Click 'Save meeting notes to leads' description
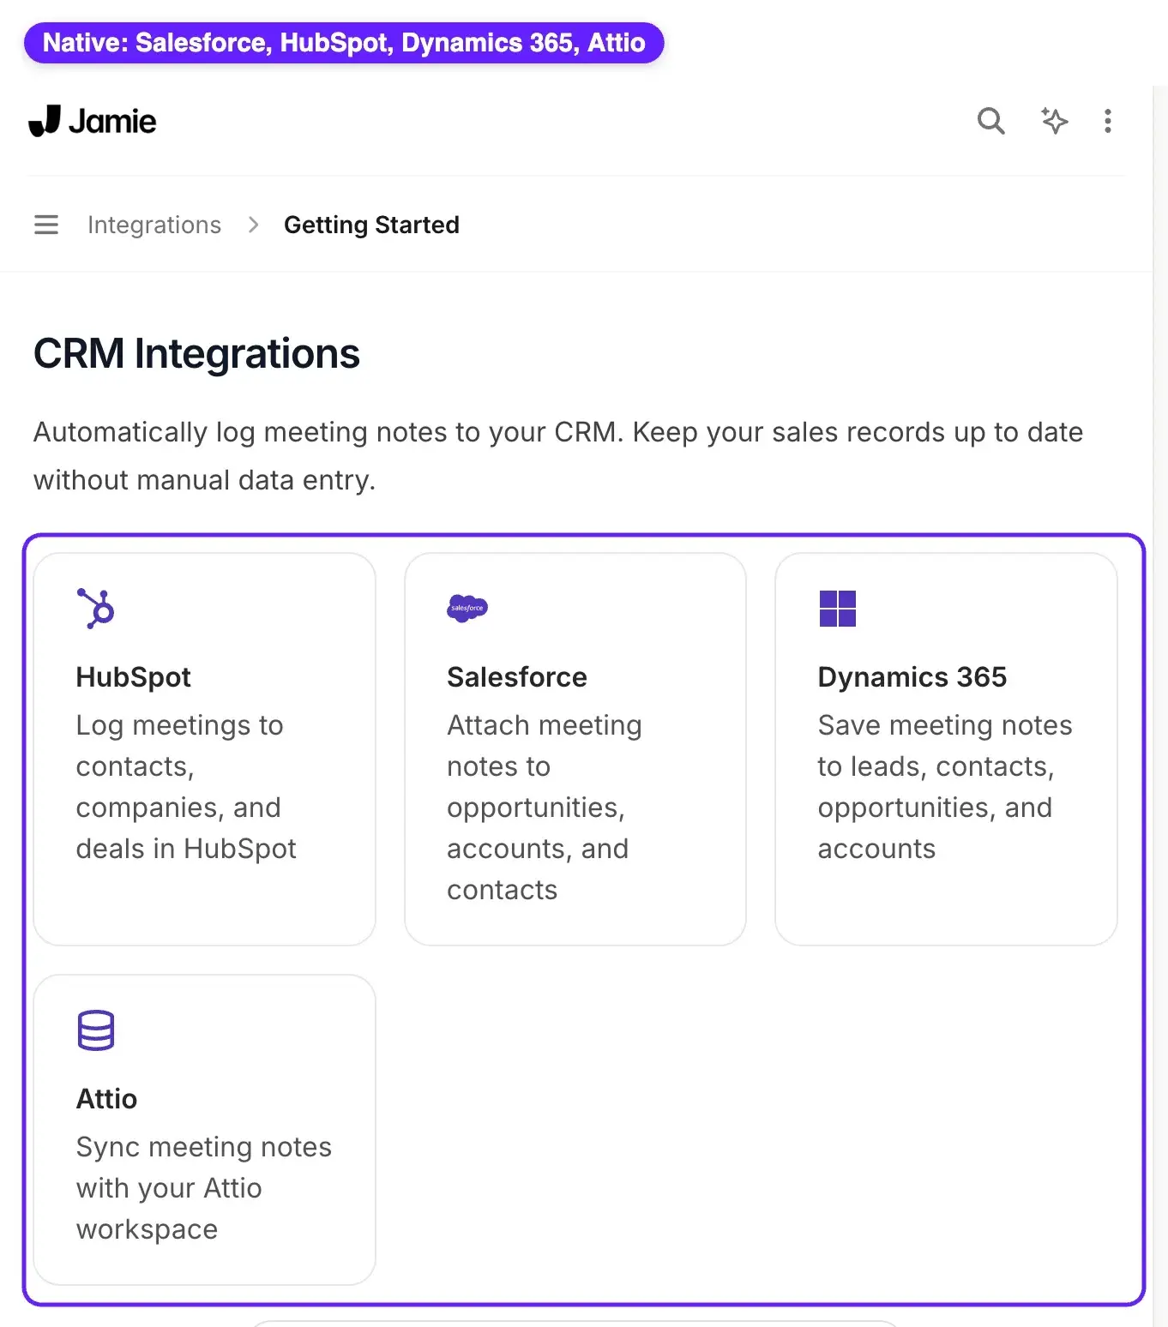Viewport: 1168px width, 1327px height. coord(945,787)
